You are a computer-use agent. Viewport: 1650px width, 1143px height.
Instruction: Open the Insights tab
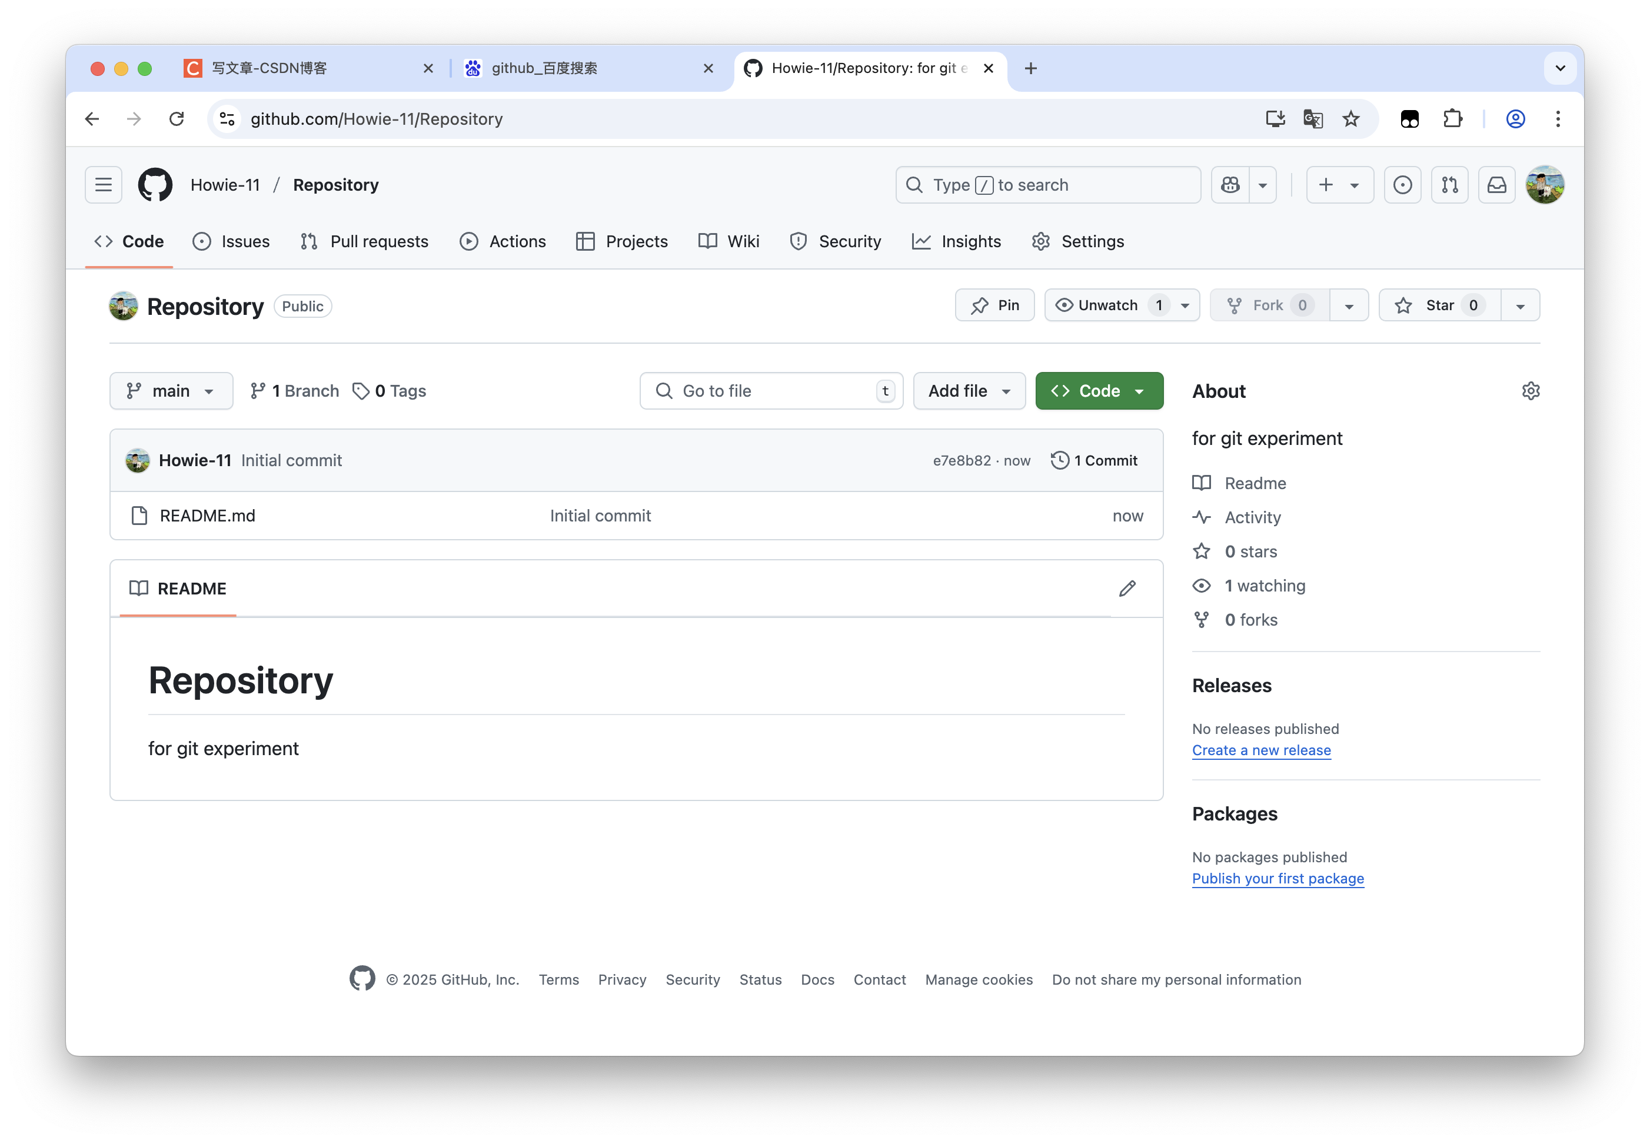coord(956,242)
